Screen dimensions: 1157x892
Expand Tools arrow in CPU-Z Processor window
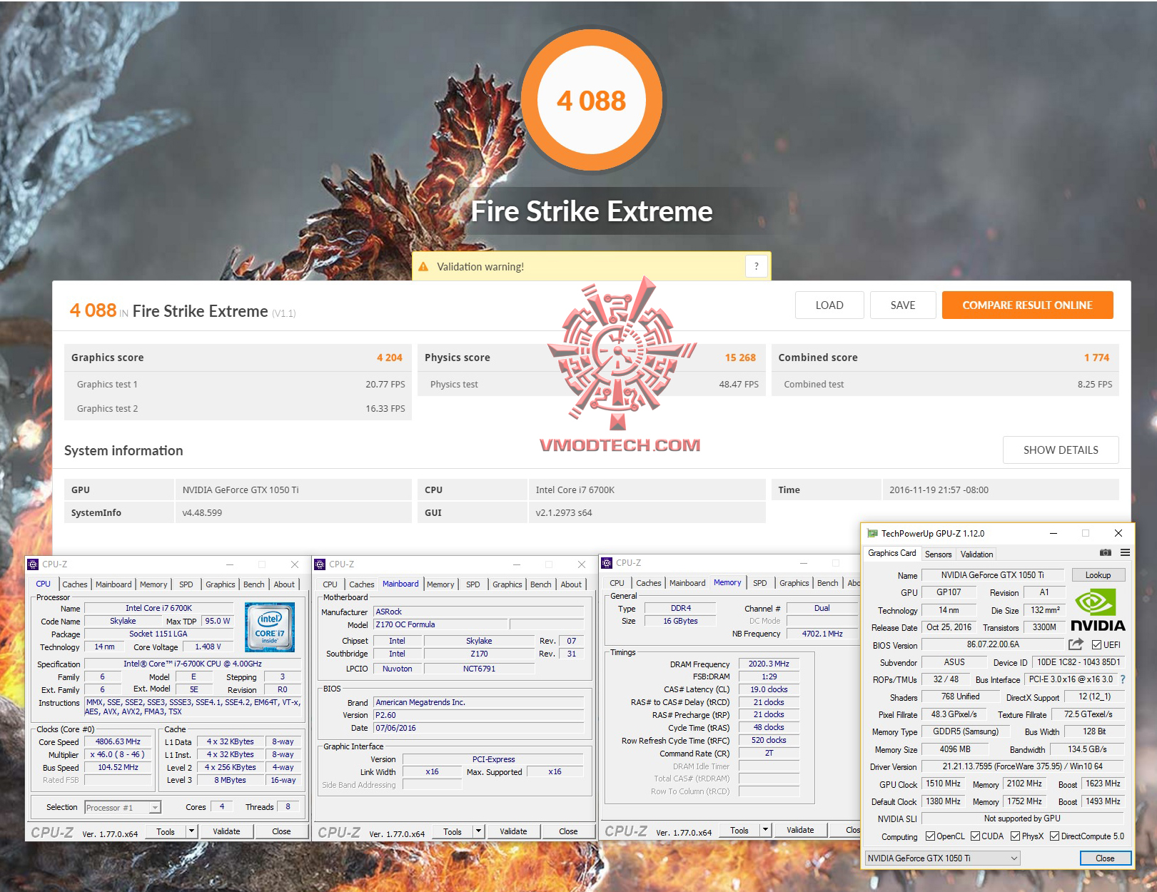pos(191,831)
